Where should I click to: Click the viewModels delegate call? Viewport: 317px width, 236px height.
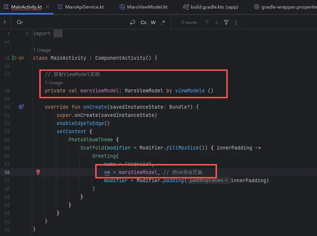[190, 91]
